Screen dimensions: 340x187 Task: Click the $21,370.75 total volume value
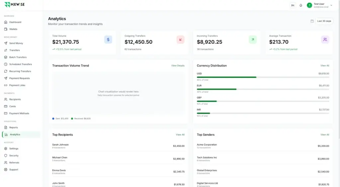click(x=65, y=42)
